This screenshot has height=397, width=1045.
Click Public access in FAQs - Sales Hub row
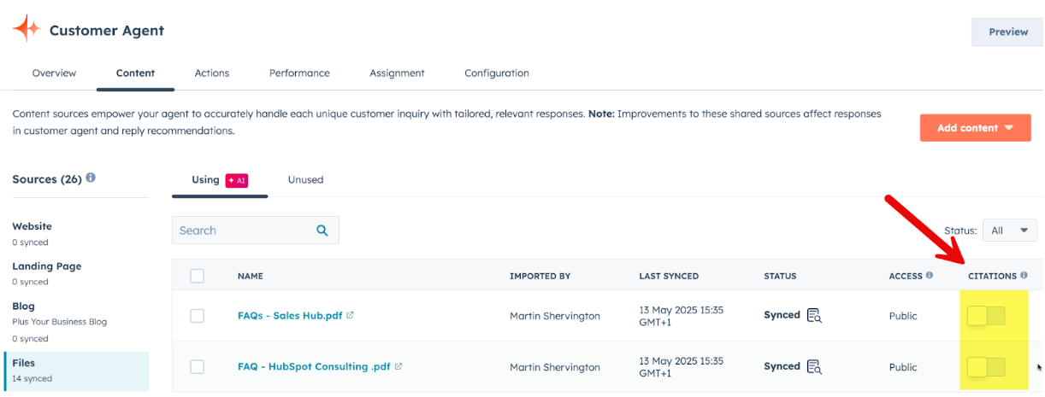click(x=903, y=316)
